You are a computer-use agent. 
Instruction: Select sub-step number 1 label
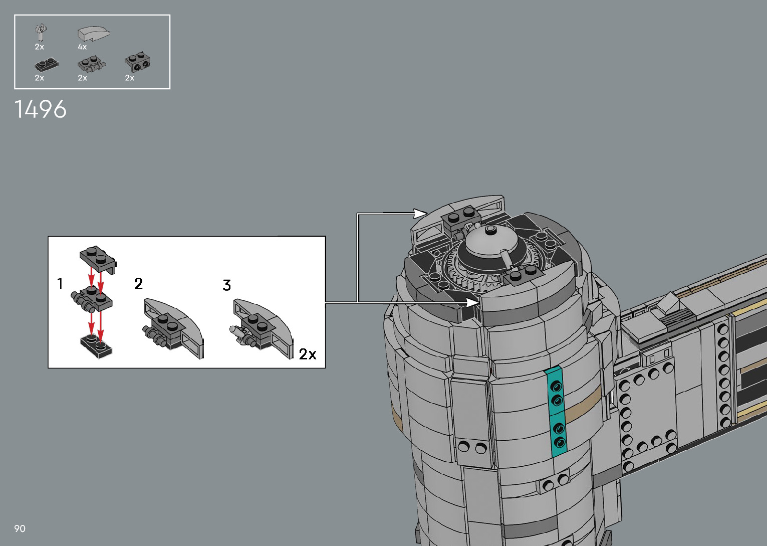click(x=60, y=284)
